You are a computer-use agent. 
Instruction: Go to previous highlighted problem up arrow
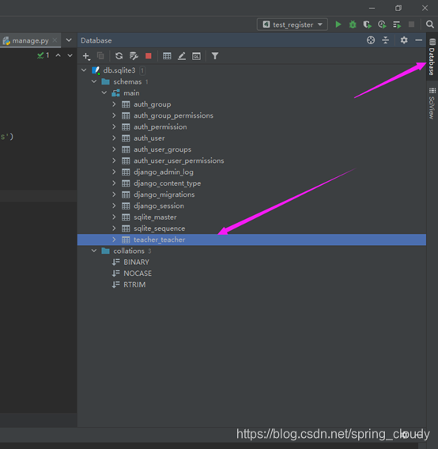59,55
